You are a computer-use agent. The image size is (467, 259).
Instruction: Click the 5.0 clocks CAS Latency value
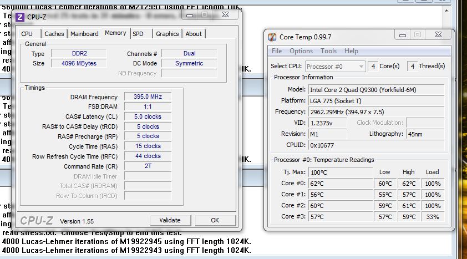pyautogui.click(x=148, y=116)
